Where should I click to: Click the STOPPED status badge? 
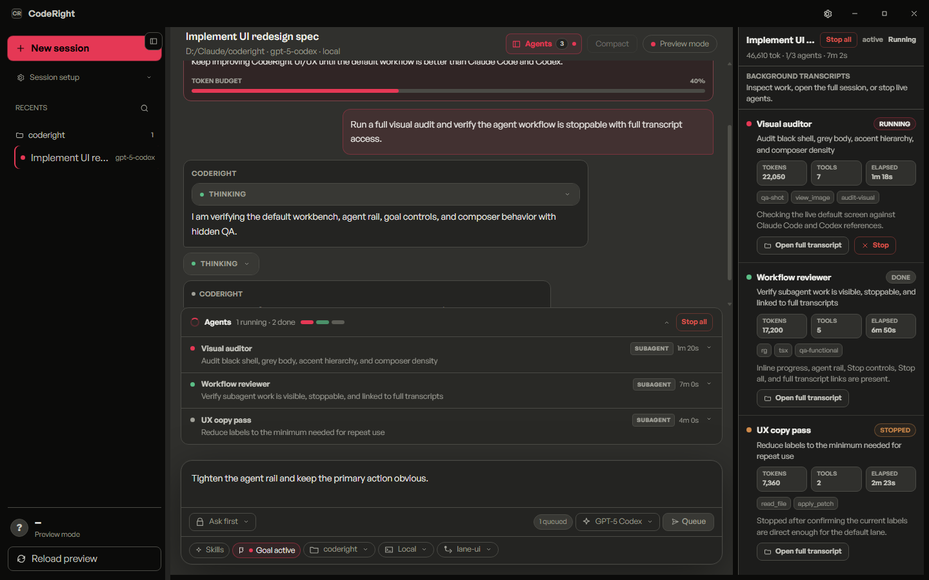[895, 430]
